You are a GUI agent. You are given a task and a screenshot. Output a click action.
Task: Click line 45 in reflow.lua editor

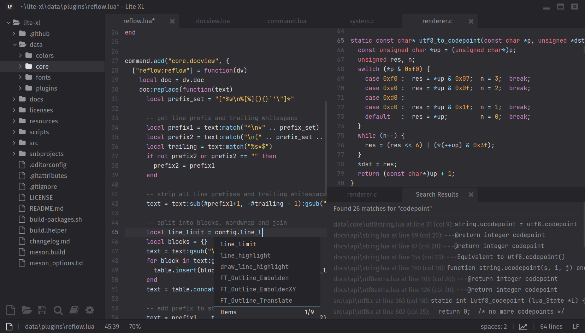[226, 232]
